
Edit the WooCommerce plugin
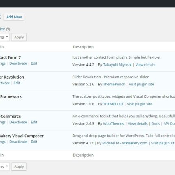click(x=34, y=122)
